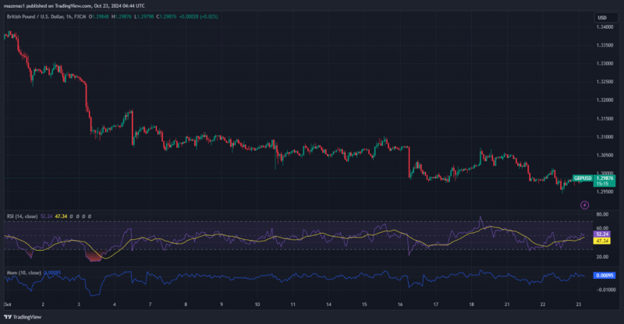Click date 2 on the time axis
Screen dimensions: 624x324
(x=43, y=305)
